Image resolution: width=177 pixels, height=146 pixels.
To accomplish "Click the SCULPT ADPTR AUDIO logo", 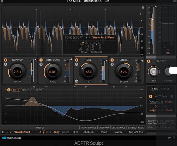I will (161, 124).
